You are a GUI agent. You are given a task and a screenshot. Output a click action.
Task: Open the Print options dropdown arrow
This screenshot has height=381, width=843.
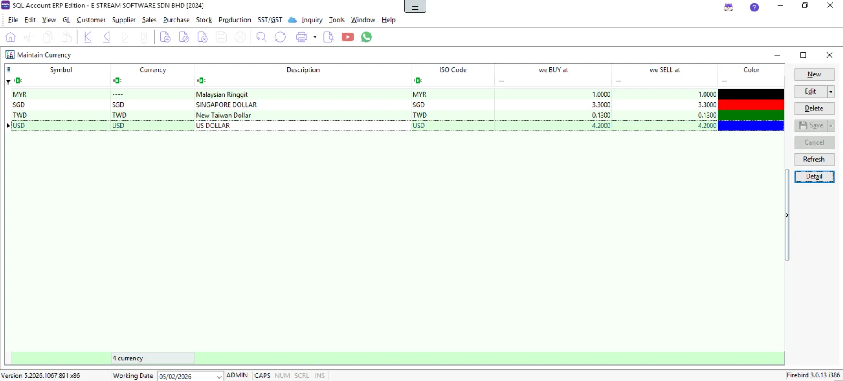tap(315, 37)
